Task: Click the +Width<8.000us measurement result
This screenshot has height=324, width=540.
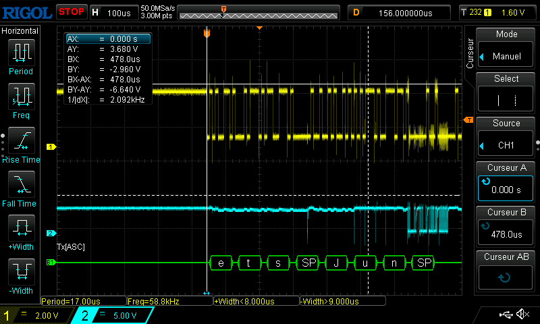Action: 256,301
